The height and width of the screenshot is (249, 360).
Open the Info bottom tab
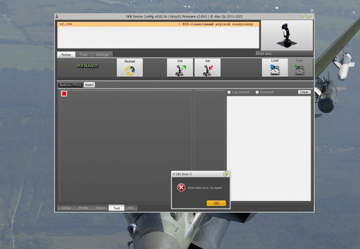click(130, 208)
